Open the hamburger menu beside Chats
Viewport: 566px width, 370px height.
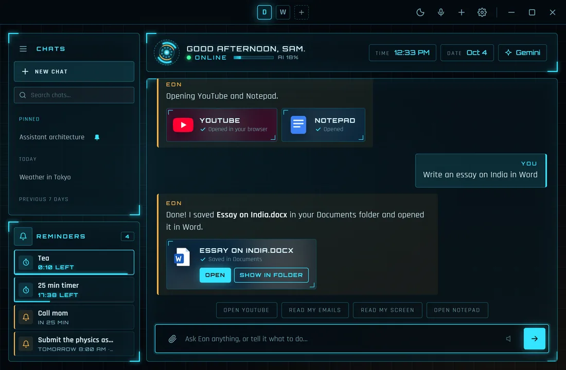(x=23, y=49)
